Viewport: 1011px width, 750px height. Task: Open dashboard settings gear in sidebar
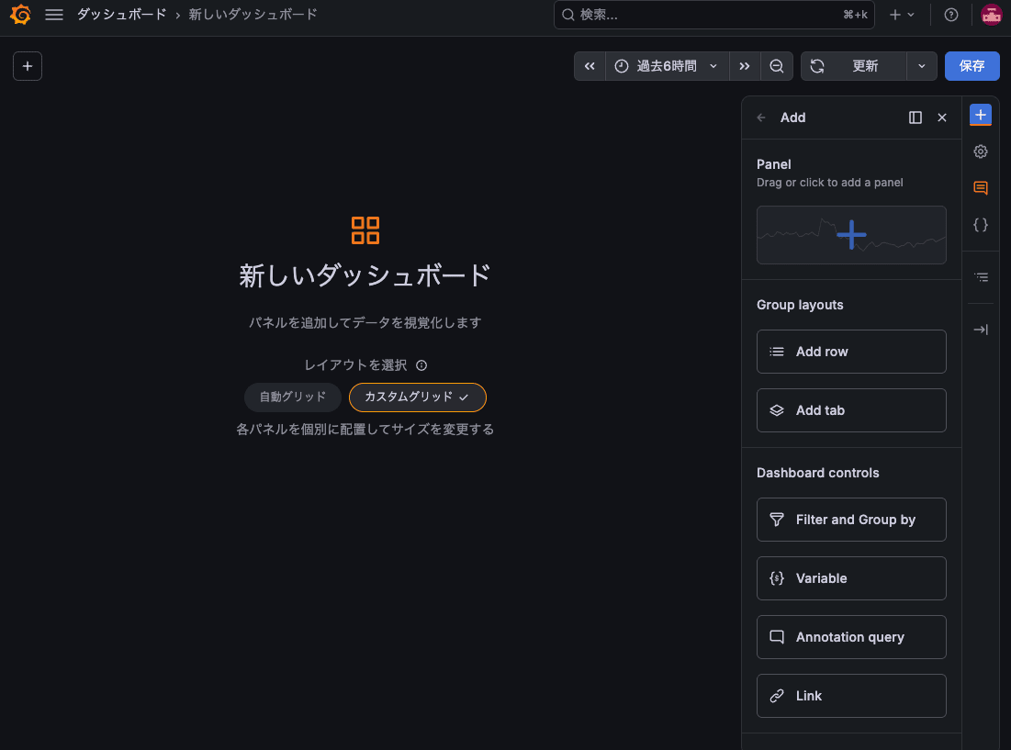[980, 151]
